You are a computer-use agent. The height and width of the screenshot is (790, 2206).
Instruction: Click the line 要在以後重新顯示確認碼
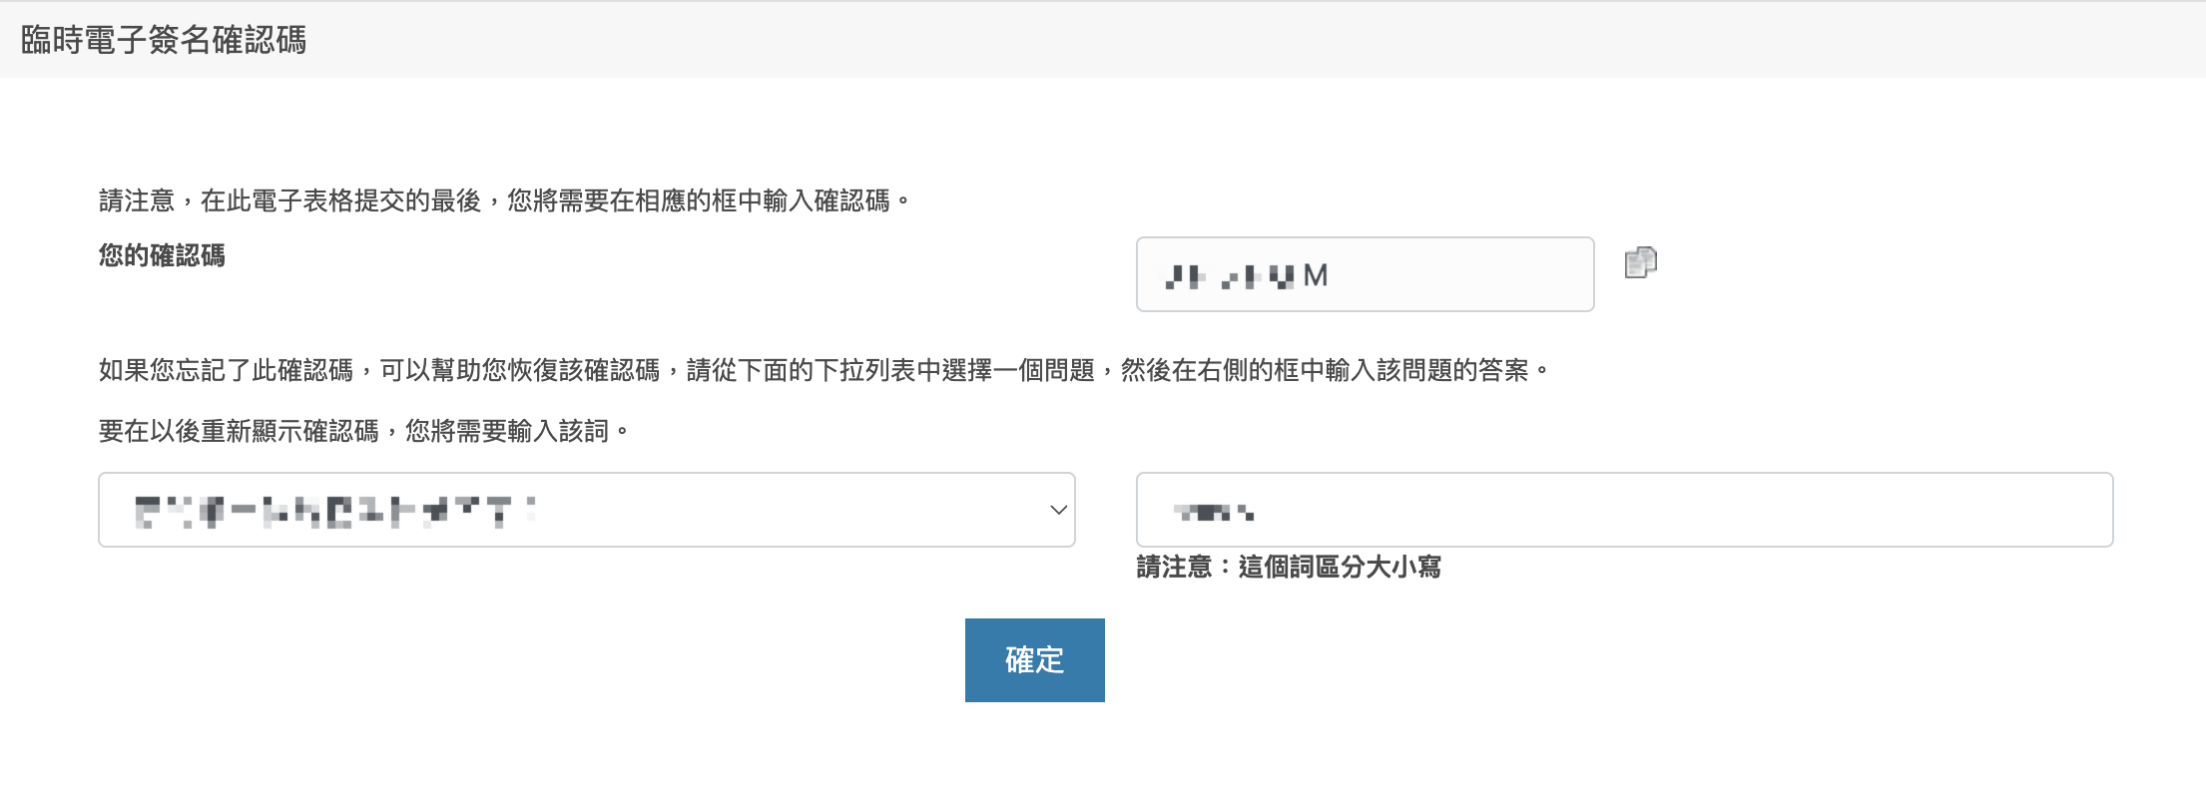click(x=364, y=432)
